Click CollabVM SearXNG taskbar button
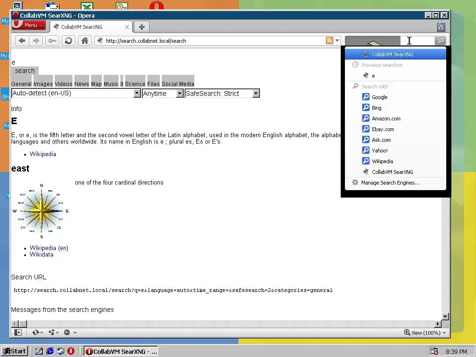This screenshot has height=357, width=476. [121, 351]
